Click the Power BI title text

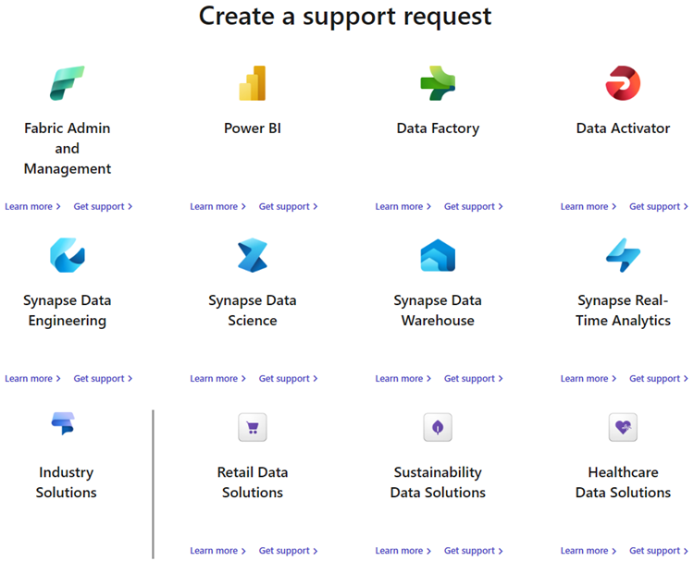click(x=253, y=128)
